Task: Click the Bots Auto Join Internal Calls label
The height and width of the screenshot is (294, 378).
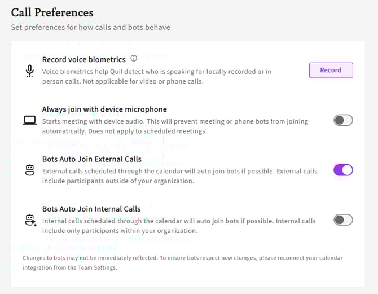Action: (x=91, y=209)
